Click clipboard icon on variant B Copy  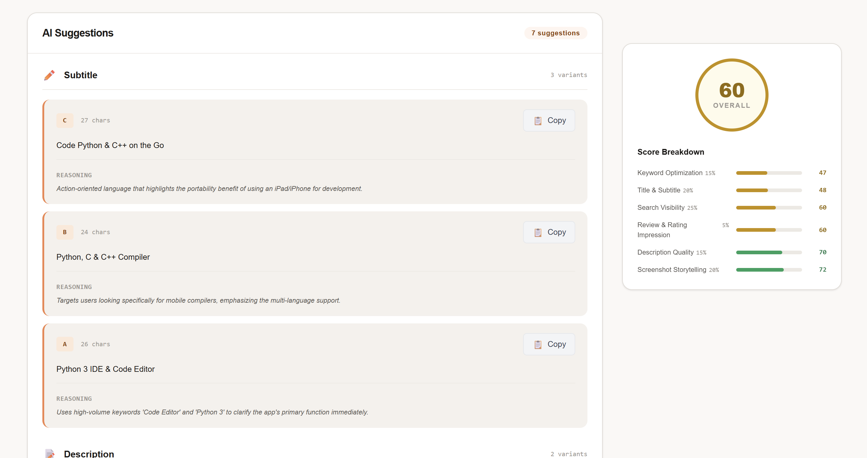[x=538, y=232]
